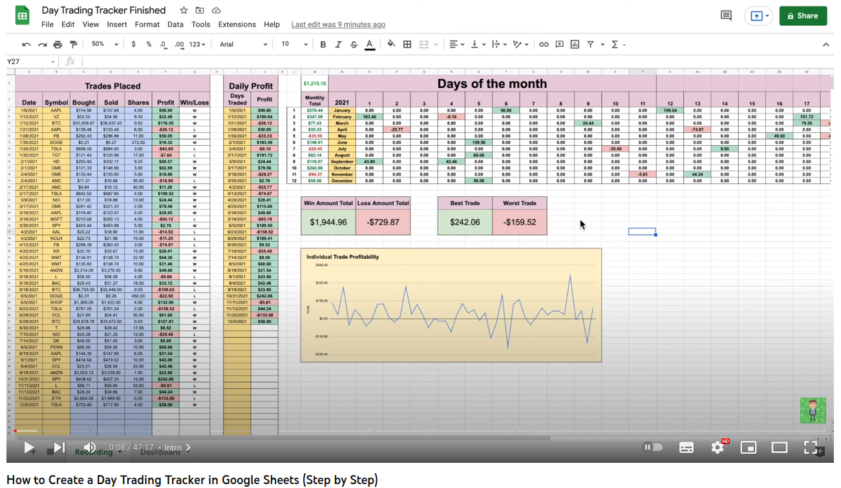Image resolution: width=841 pixels, height=488 pixels.
Task: Open the Arial font dropdown
Action: 243,45
